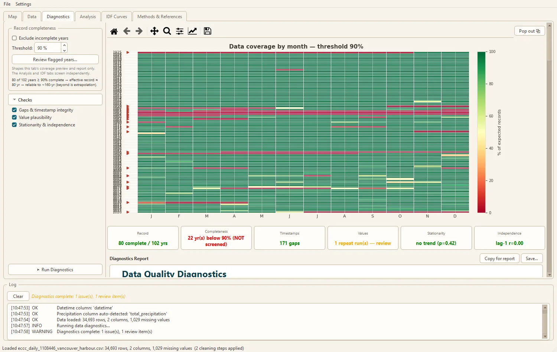Switch to the IDF Curves tab
The height and width of the screenshot is (352, 557).
coord(117,17)
